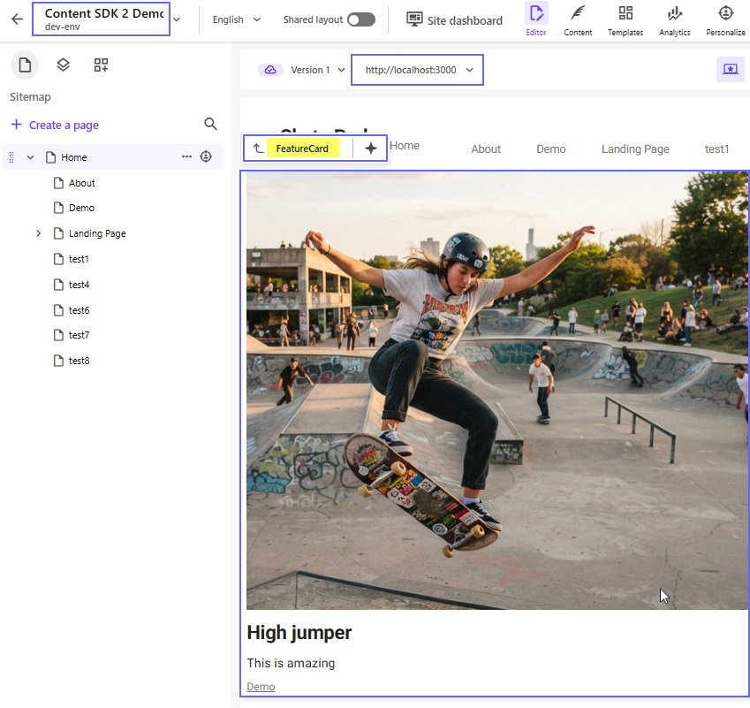This screenshot has height=708, width=750.
Task: Click the skateboarder feature image
Action: pos(497,391)
